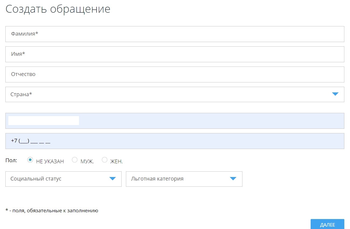
Task: Click the arrow in Льготная категория dropdown
Action: (233, 179)
